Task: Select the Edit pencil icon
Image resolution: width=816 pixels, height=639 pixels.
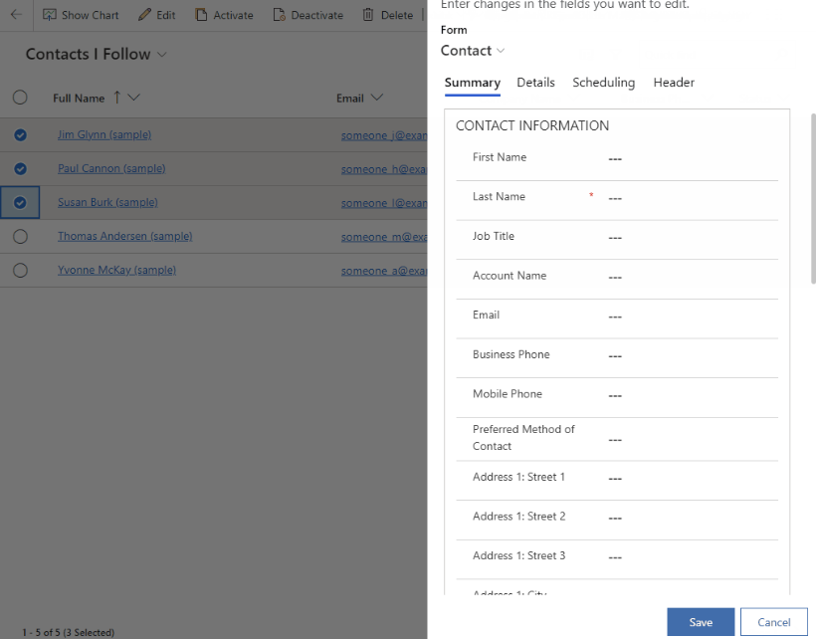Action: [x=147, y=15]
